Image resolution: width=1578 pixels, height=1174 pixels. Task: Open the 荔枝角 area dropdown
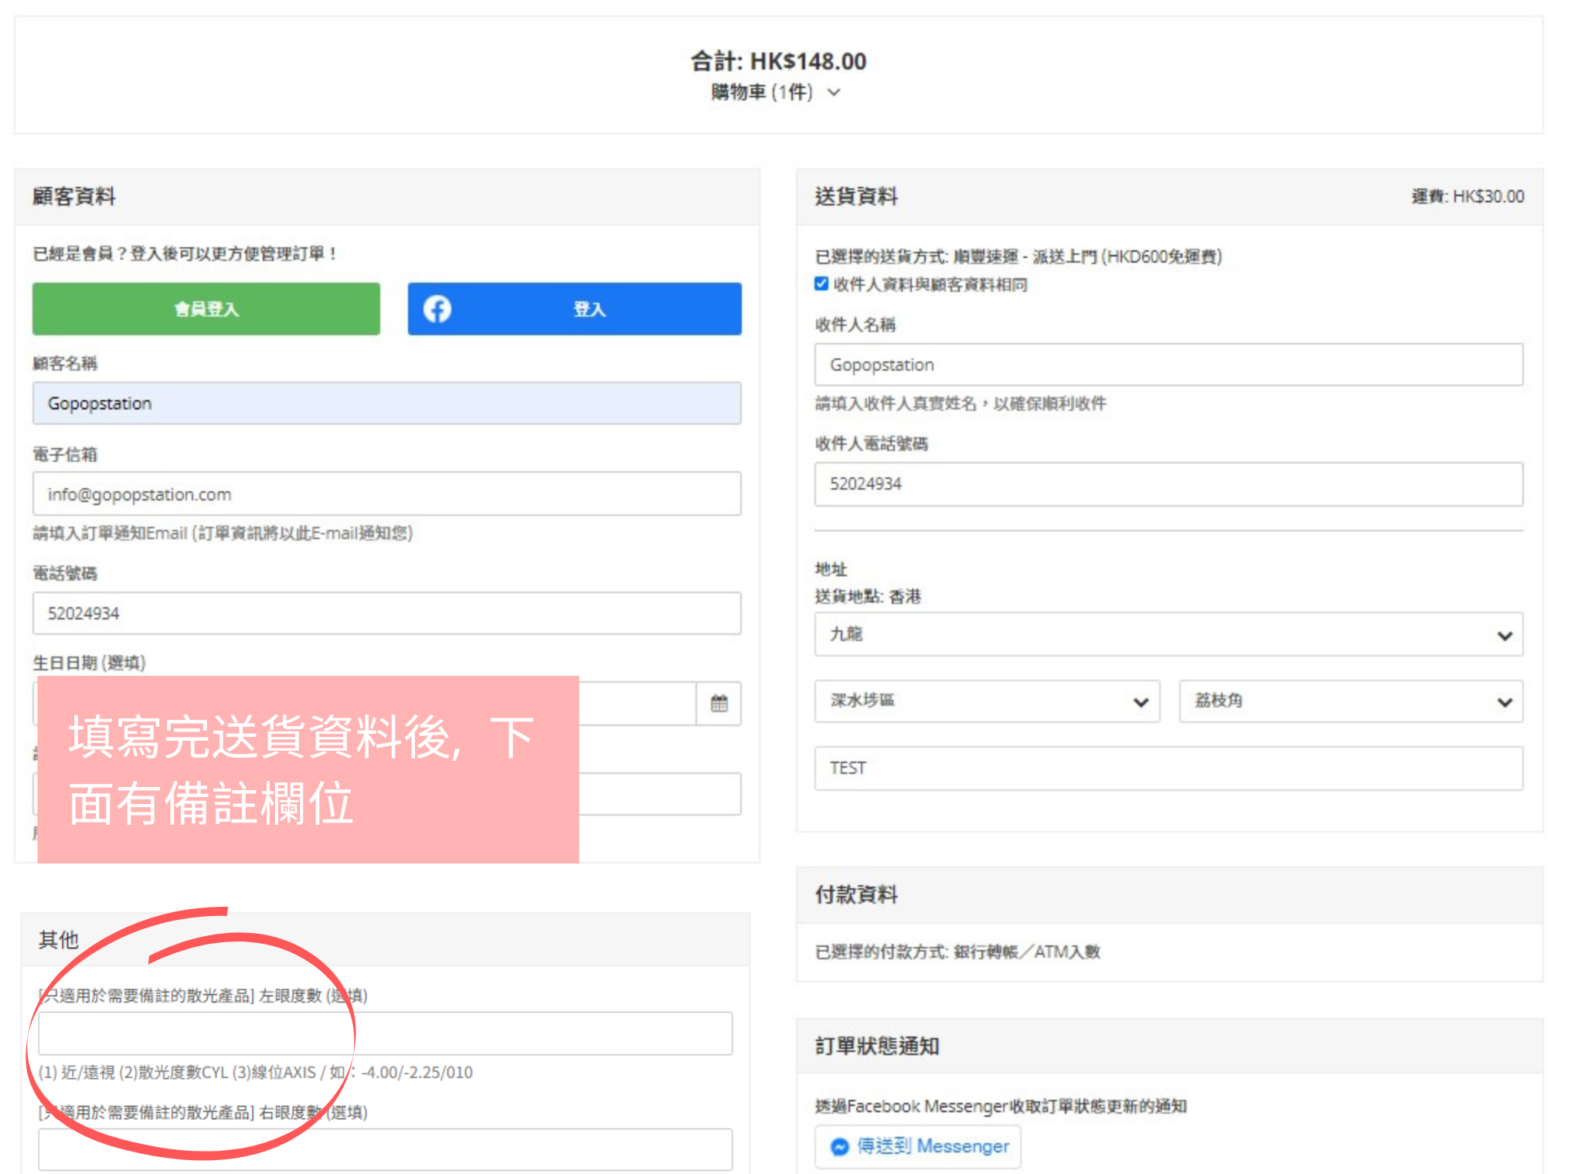click(1350, 701)
